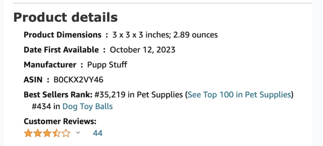Screen dimensions: 323x146
Task: Click the Best Sellers Rank label
Action: click(58, 95)
